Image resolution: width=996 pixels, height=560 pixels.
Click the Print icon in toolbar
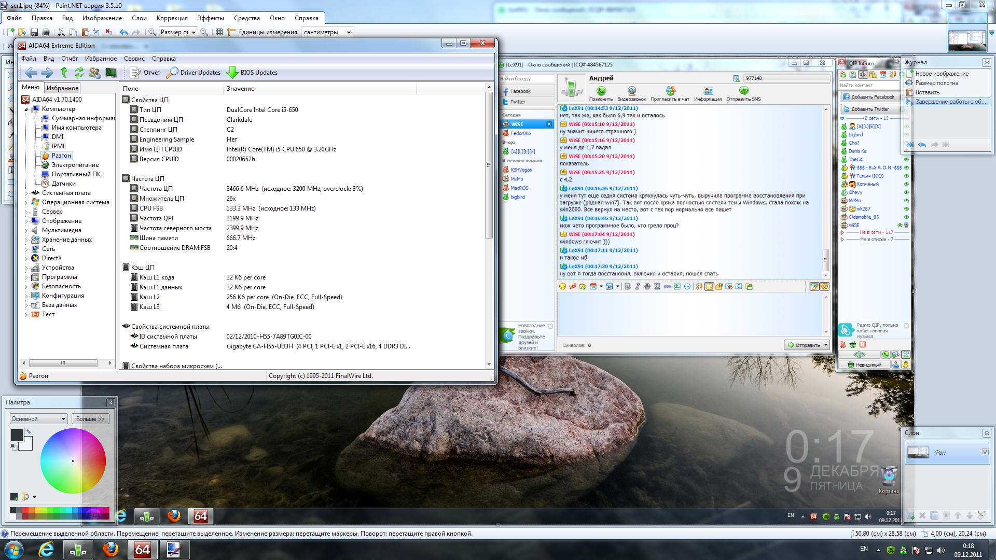click(x=46, y=32)
